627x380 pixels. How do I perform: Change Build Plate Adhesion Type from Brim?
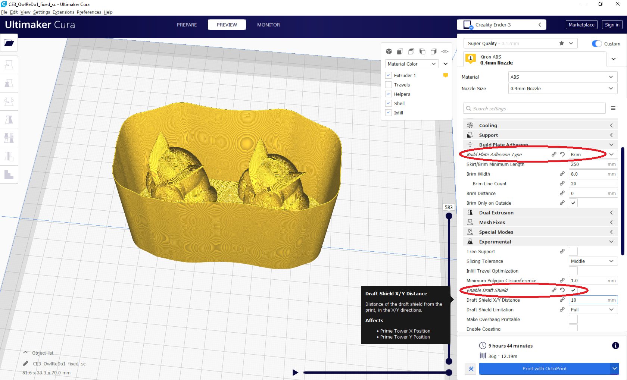[x=593, y=154]
